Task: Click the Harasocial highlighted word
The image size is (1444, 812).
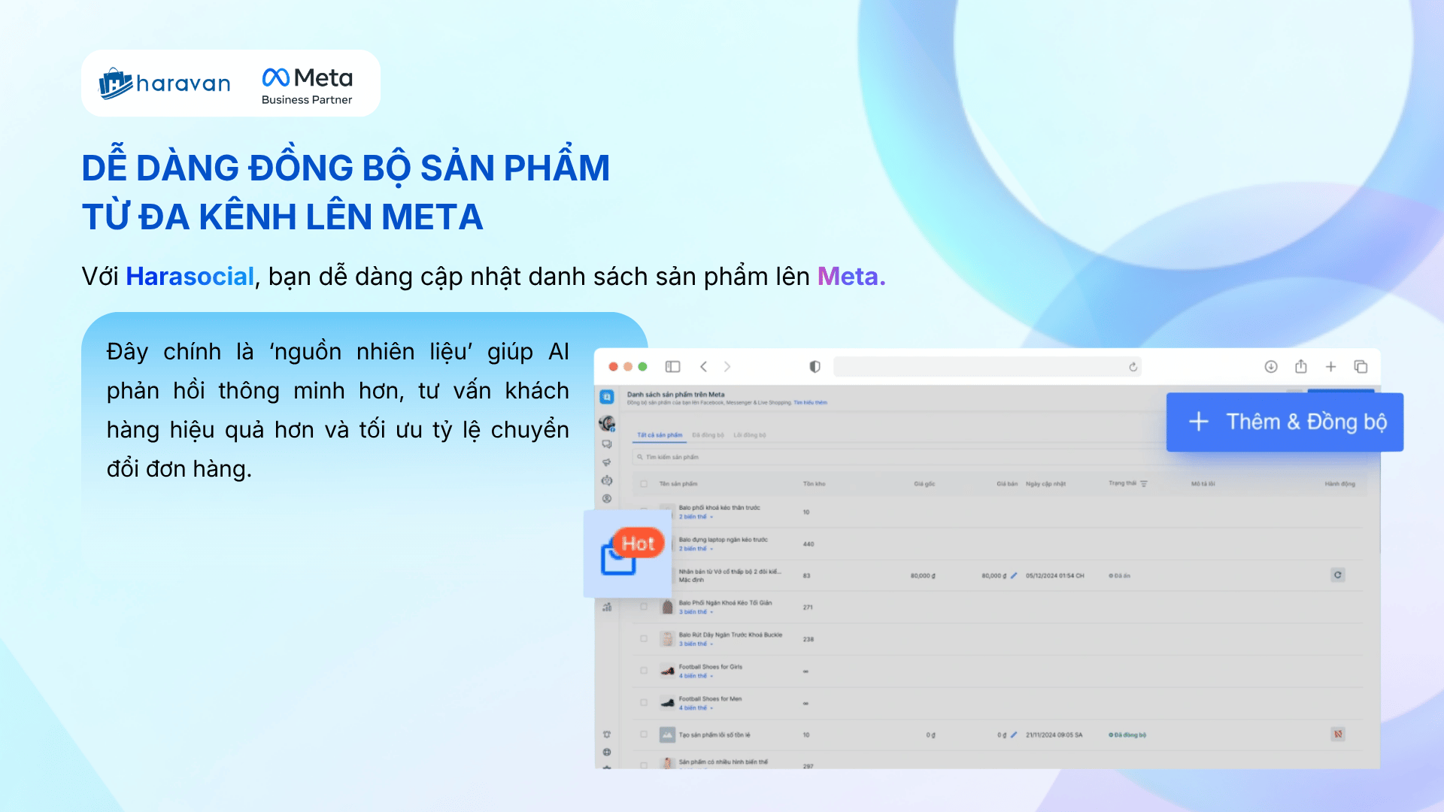Action: click(190, 277)
